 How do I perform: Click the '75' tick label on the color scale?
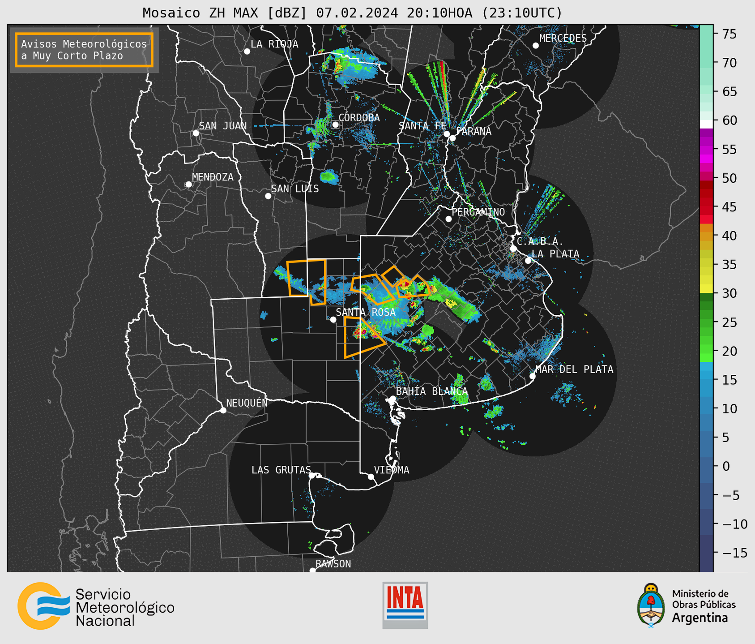729,34
